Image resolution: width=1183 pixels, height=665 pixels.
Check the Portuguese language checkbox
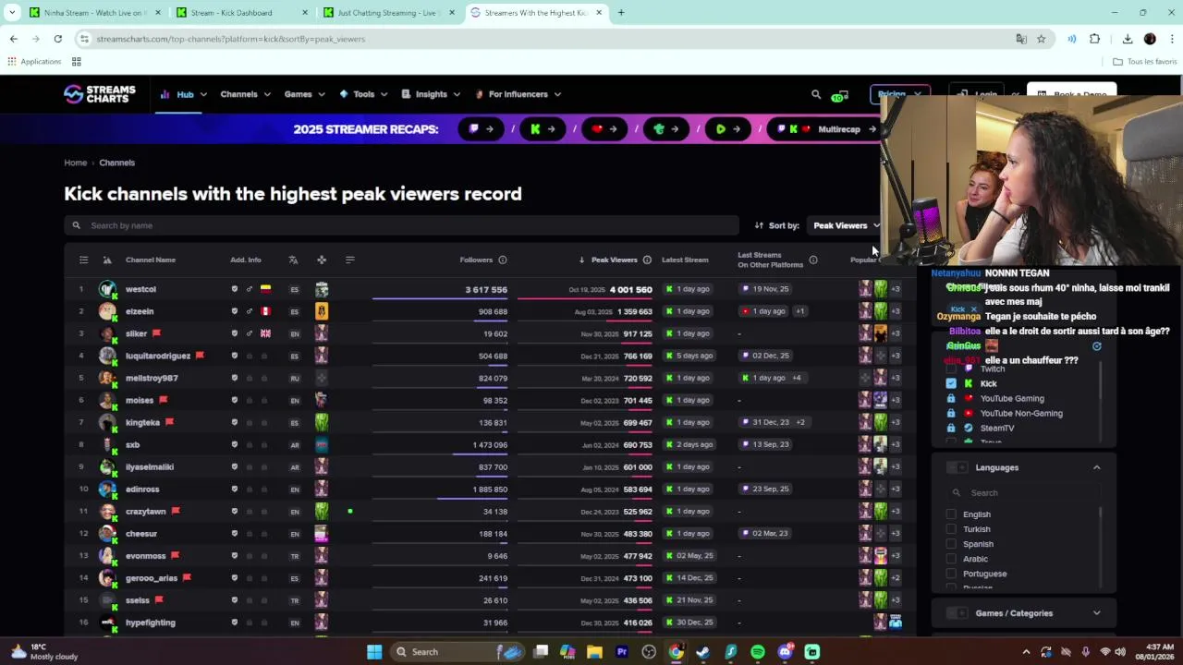951,574
